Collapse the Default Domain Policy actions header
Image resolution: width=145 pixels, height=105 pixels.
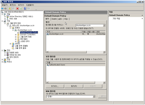click(x=142, y=15)
